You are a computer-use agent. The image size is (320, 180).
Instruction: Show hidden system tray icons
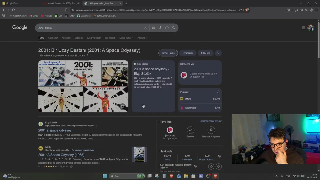[276, 176]
